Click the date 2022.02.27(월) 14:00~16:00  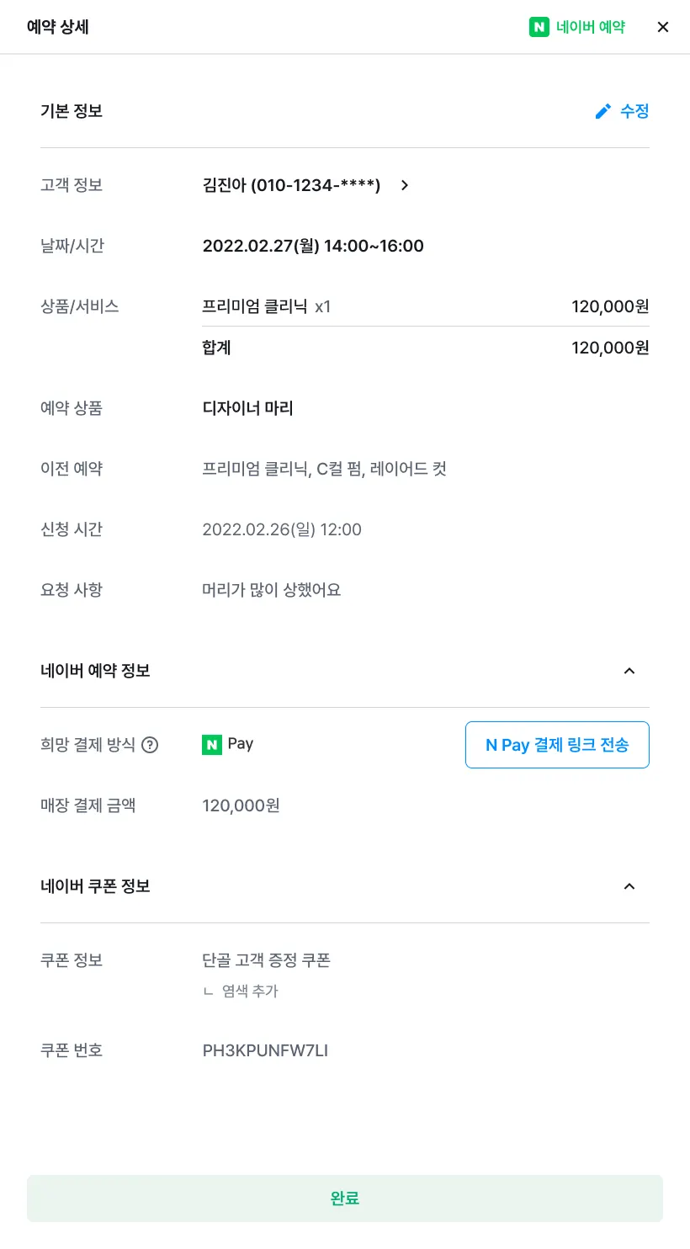pos(313,246)
